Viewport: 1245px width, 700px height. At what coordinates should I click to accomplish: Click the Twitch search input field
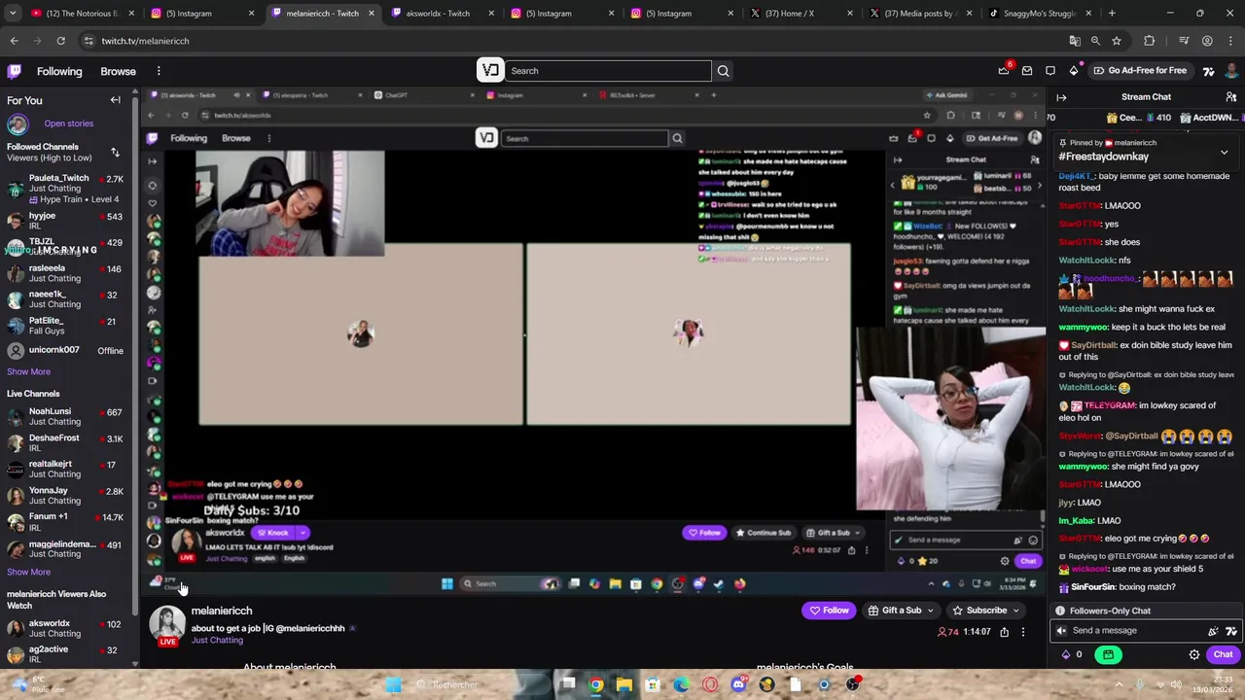tap(609, 71)
